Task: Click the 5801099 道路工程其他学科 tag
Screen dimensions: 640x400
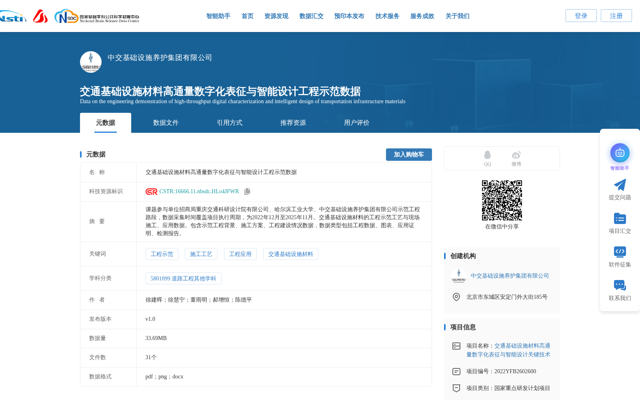Action: pos(184,278)
